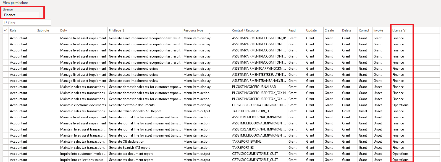Tick the row selector for ASSETIMPAIRMENTRECOGNITION_JP row
Viewport: 441px width, 162px height.
6,38
